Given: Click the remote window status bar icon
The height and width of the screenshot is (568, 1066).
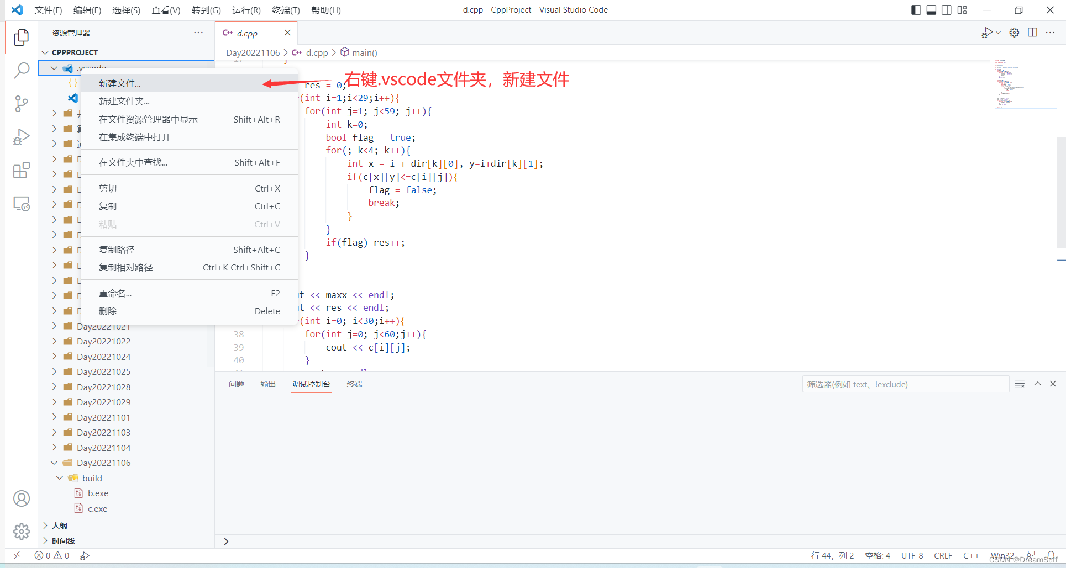Looking at the screenshot, I should pos(17,555).
